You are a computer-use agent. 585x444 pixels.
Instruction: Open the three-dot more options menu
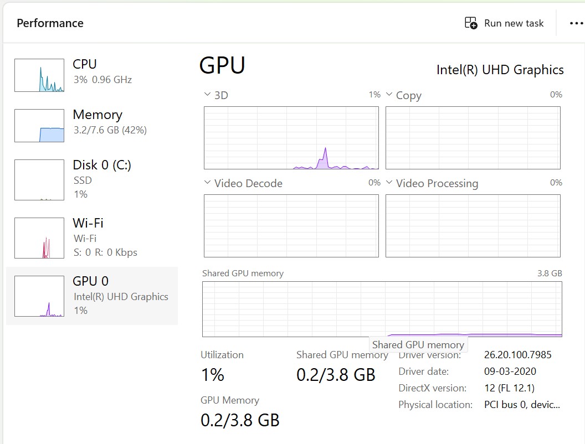pos(576,23)
